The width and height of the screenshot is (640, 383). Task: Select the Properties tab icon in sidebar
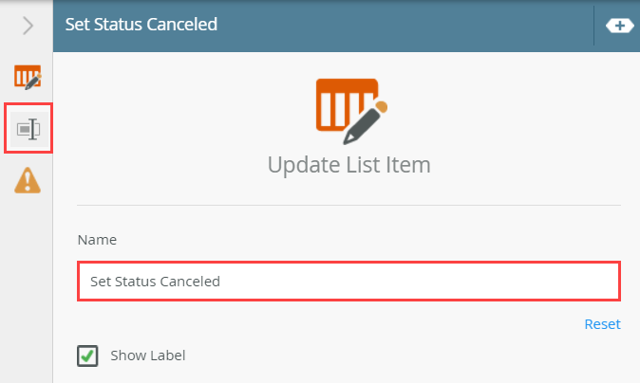click(28, 128)
